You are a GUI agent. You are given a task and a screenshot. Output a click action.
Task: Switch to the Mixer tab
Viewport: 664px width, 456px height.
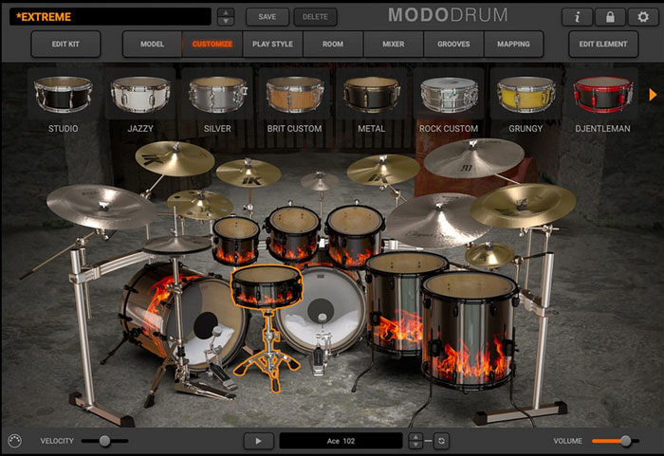click(x=393, y=44)
